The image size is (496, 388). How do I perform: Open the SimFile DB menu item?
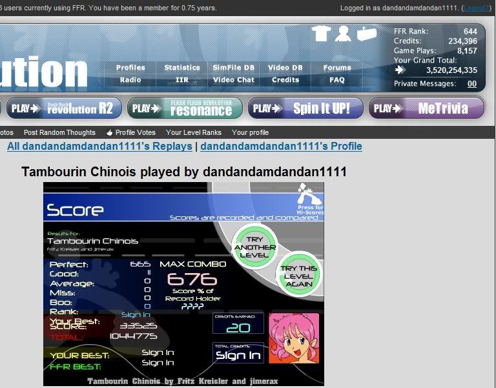233,68
